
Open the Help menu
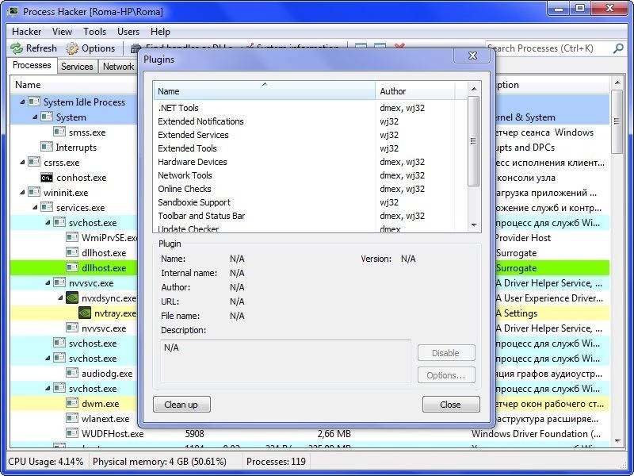pos(160,32)
